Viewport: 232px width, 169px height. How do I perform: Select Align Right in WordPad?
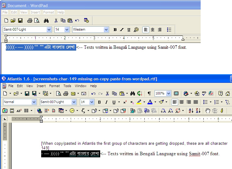pyautogui.click(x=159, y=30)
